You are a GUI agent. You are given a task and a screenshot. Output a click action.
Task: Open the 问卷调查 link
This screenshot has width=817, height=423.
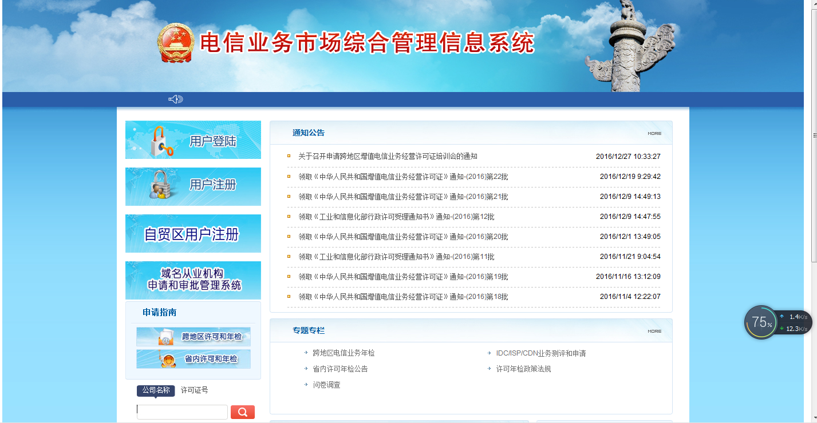(x=326, y=385)
